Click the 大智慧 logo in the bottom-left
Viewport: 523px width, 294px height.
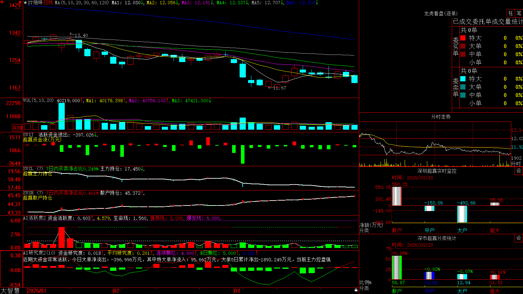point(10,291)
